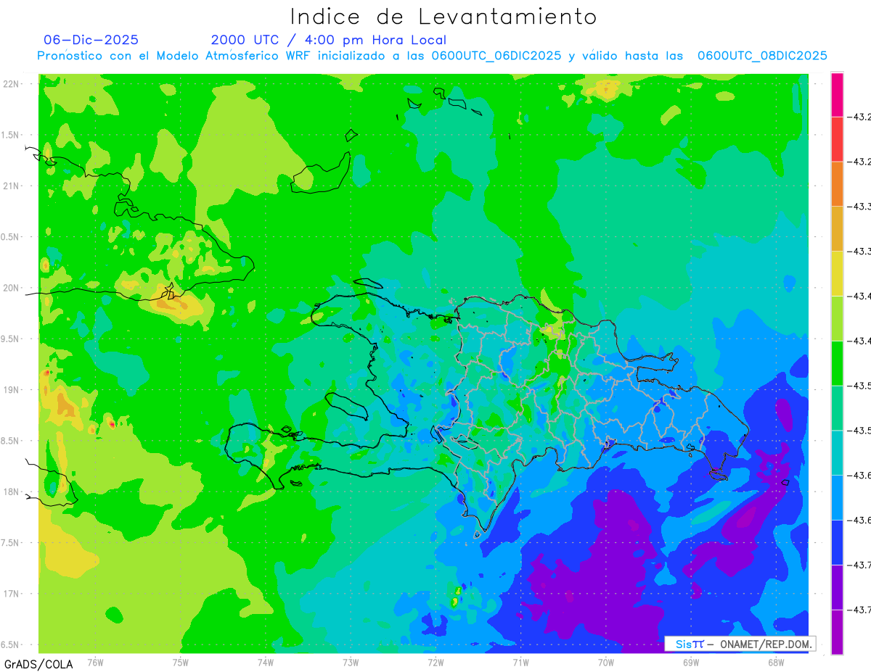871x672 pixels.
Task: Click the '22N' latitude label
Action: pyautogui.click(x=12, y=84)
